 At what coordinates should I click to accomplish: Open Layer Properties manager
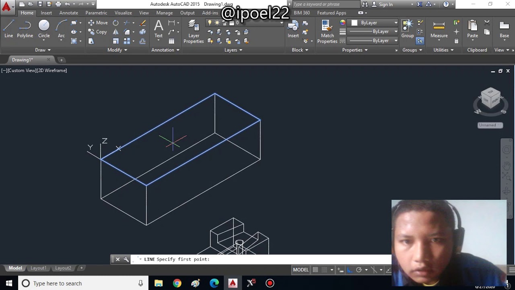(x=194, y=31)
